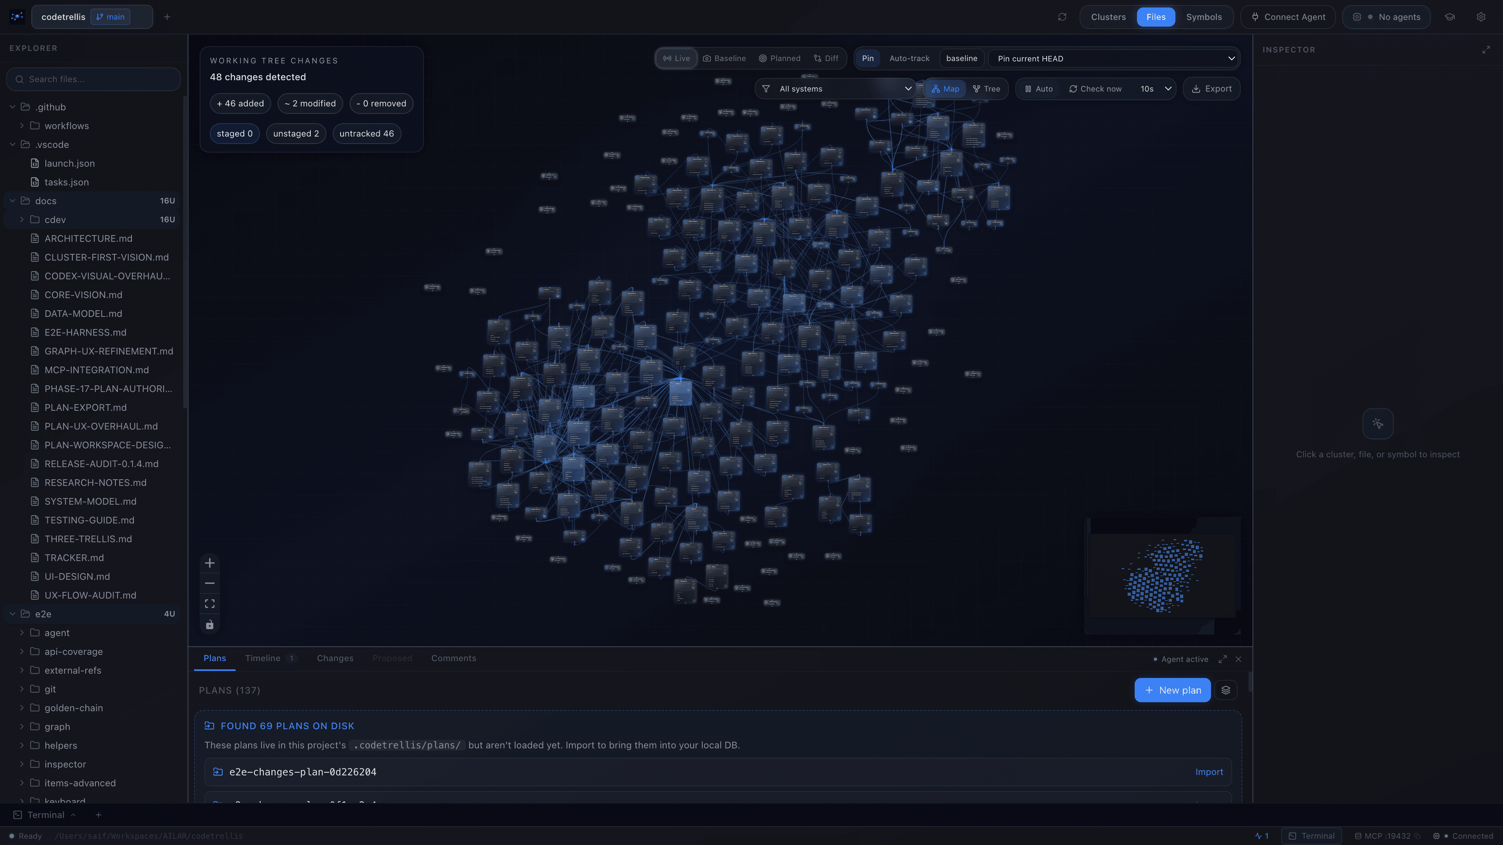
Task: Open settings gear in top bar
Action: (x=1481, y=17)
